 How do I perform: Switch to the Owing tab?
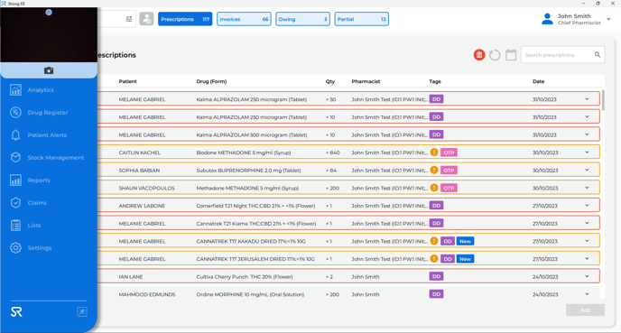pyautogui.click(x=302, y=19)
